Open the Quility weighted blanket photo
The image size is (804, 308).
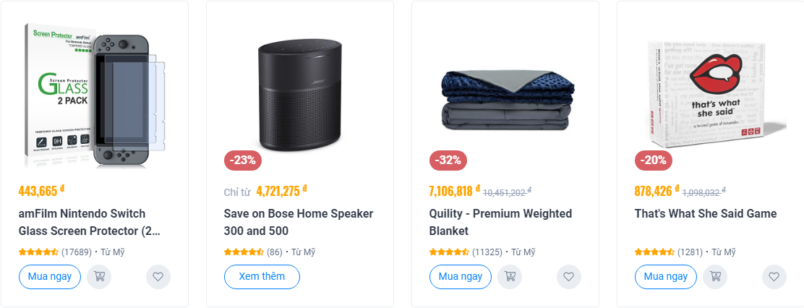coord(505,101)
